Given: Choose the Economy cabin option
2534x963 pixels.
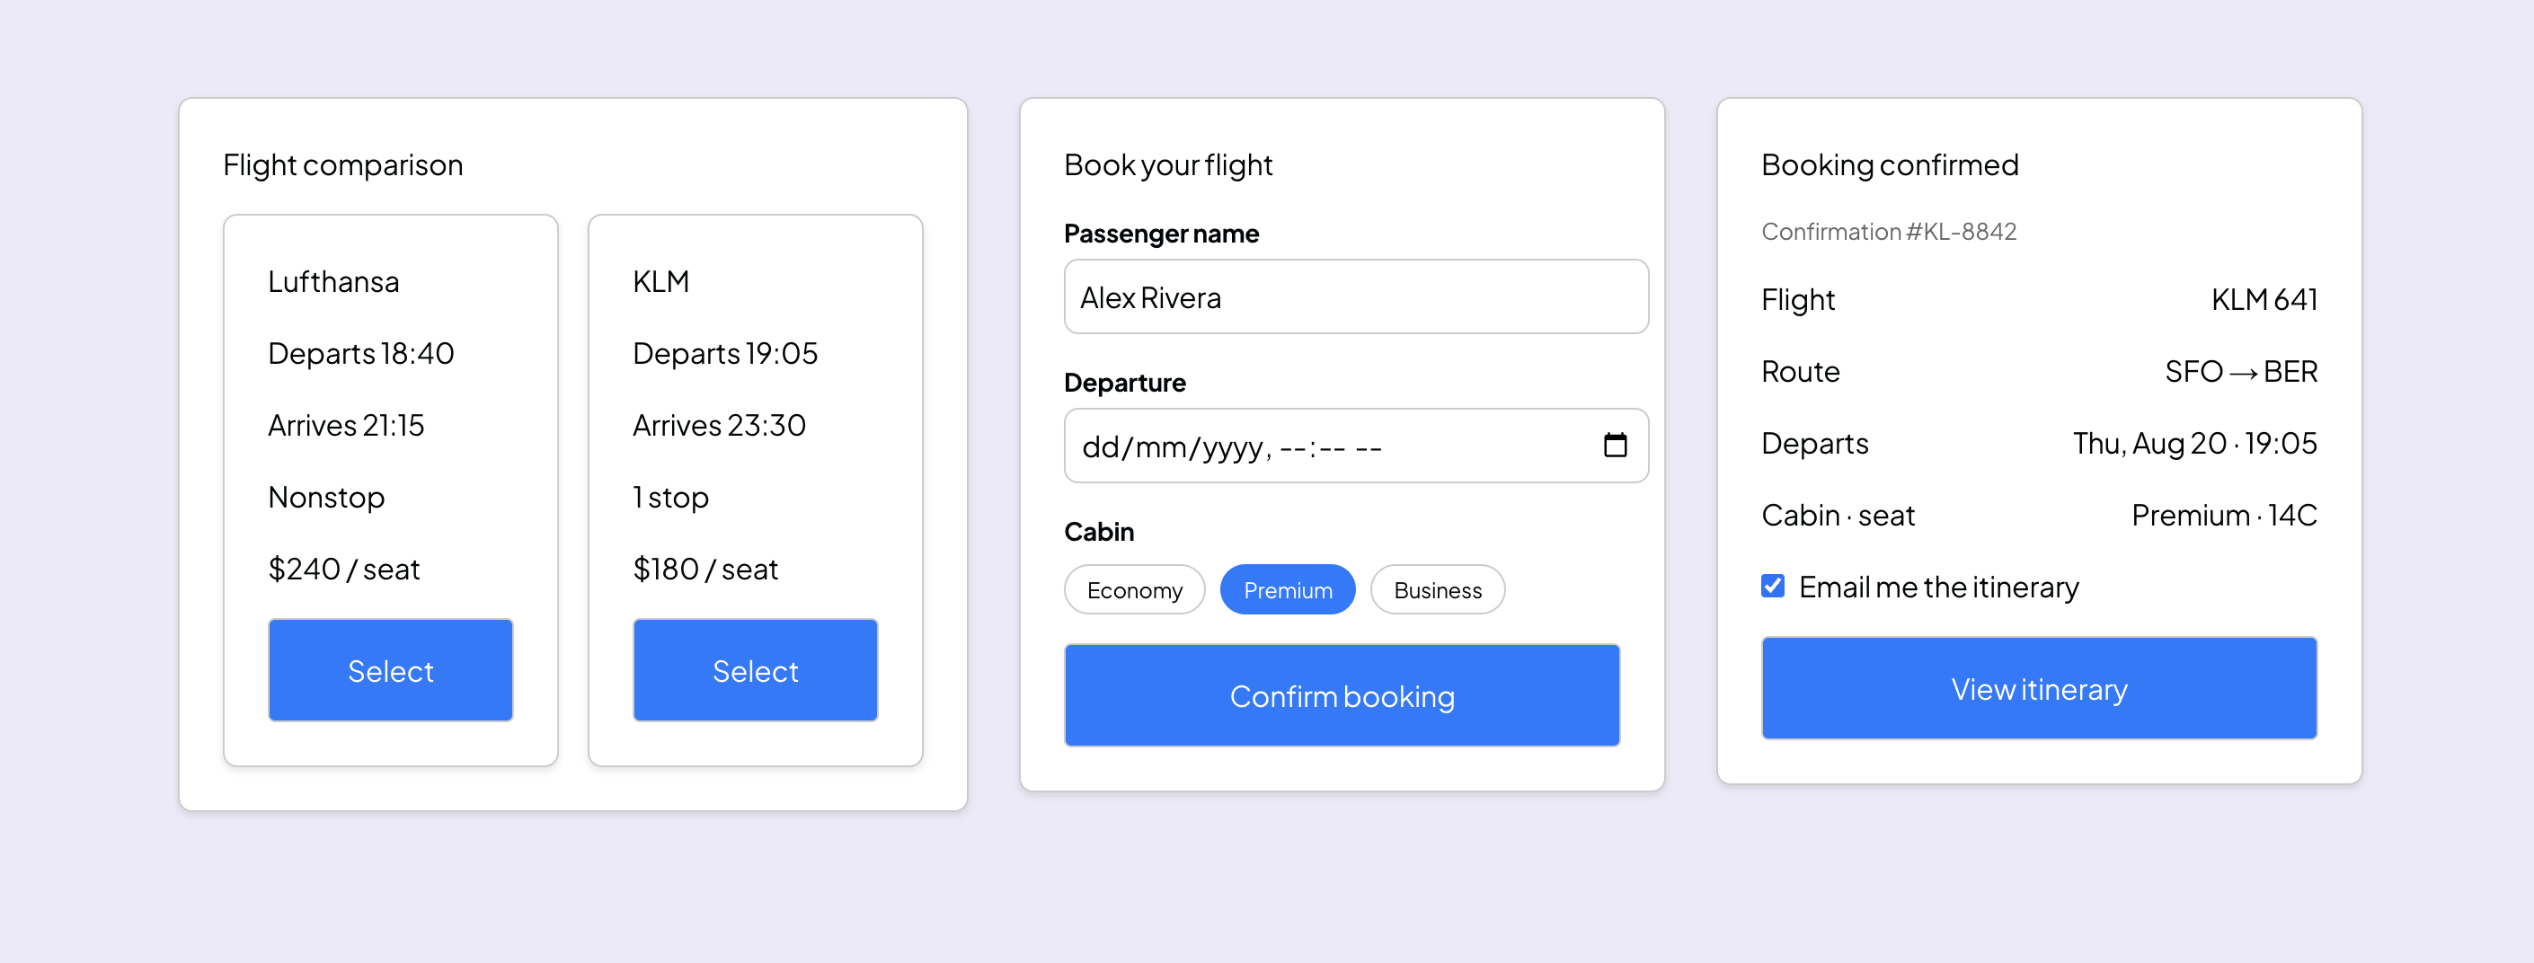Looking at the screenshot, I should (1134, 589).
